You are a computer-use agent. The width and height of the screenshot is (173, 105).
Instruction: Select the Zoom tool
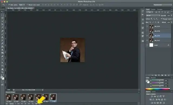click(x=2, y=72)
